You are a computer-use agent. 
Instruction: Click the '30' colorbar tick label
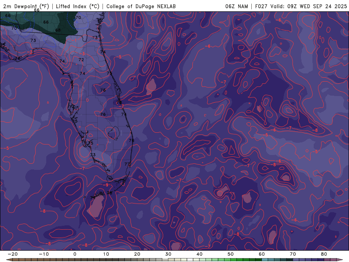point(168,254)
